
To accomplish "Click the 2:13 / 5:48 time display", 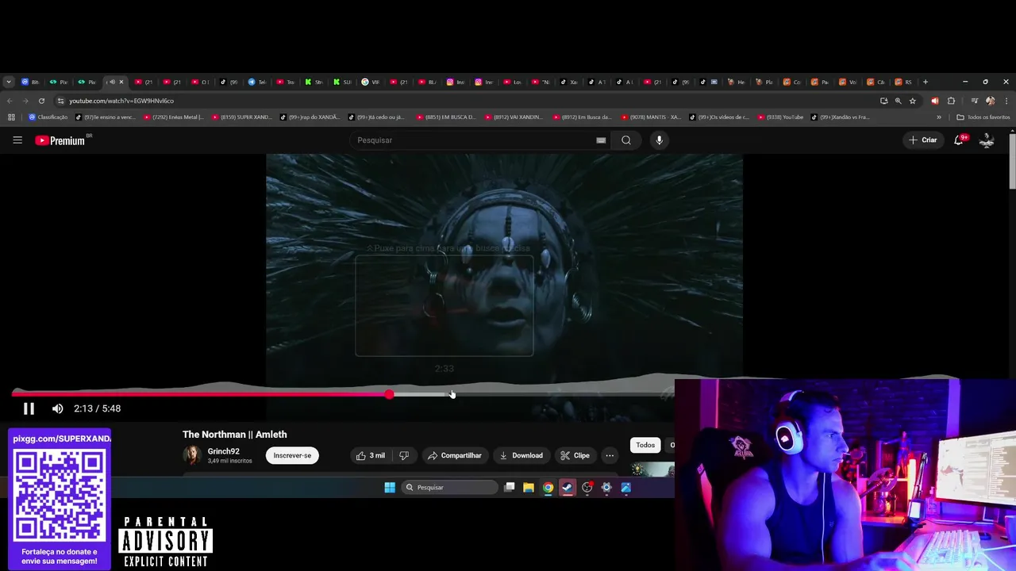I will (x=97, y=408).
